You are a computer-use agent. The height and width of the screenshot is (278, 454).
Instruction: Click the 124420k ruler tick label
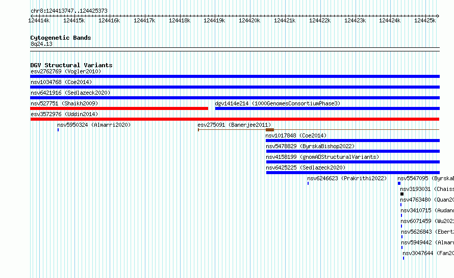(249, 20)
